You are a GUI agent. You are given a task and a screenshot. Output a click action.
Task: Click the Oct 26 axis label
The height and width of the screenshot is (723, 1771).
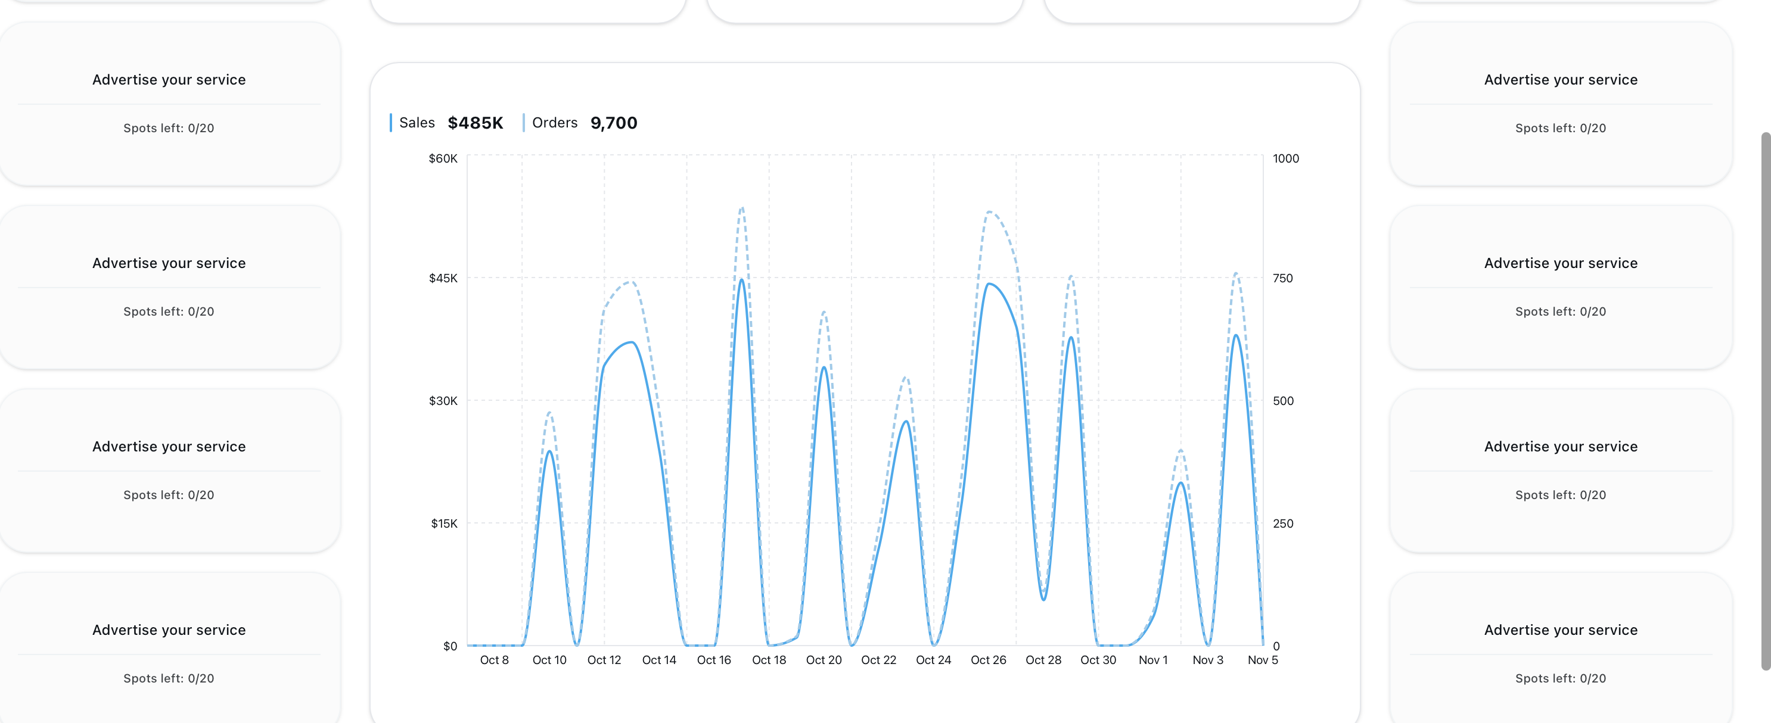click(988, 660)
